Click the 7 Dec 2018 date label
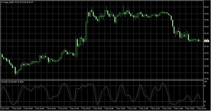This screenshot has width=211, height=111. click(x=5, y=109)
